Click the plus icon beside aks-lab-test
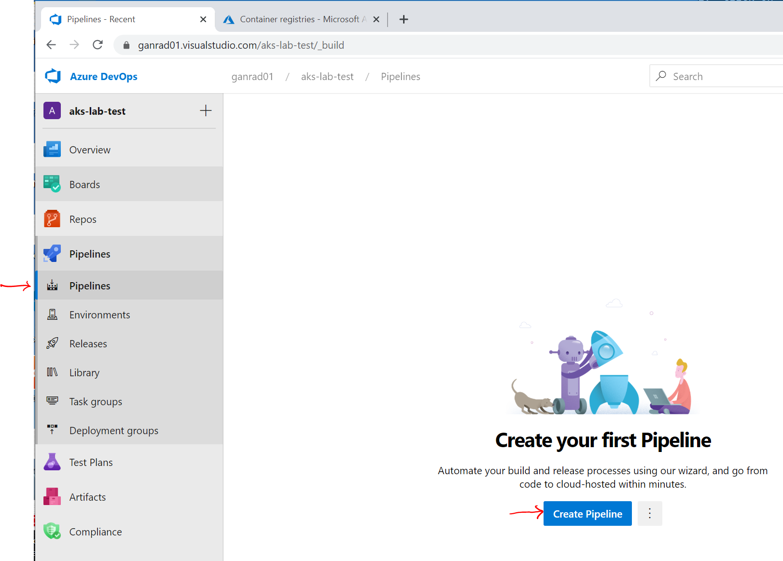The image size is (783, 561). pos(206,110)
